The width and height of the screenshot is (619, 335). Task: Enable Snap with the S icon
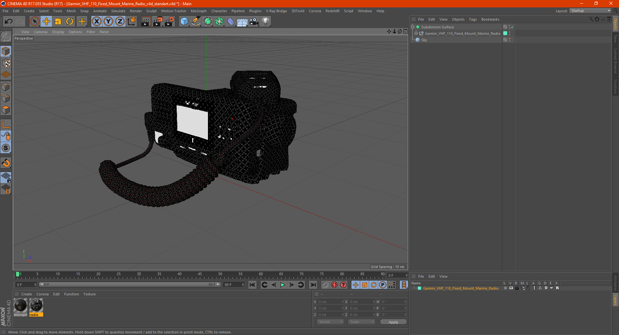point(6,148)
